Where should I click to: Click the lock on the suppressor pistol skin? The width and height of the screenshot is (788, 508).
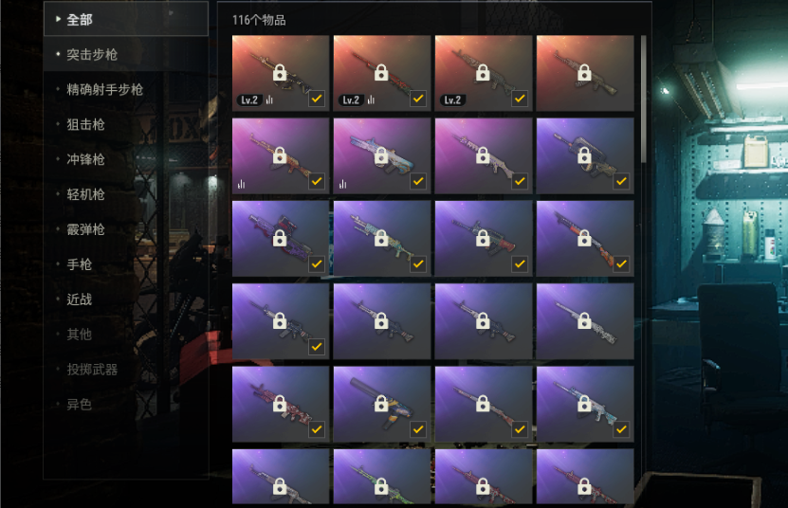(381, 404)
